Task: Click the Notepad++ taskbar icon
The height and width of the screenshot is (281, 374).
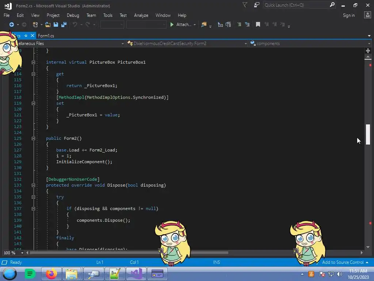Action: click(115, 274)
